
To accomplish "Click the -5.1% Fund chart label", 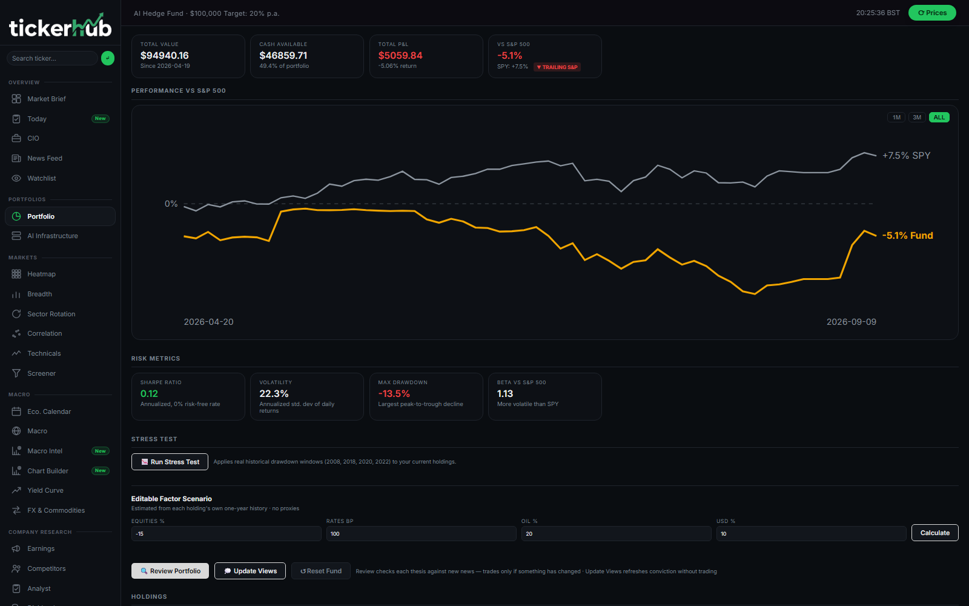I will (x=907, y=236).
